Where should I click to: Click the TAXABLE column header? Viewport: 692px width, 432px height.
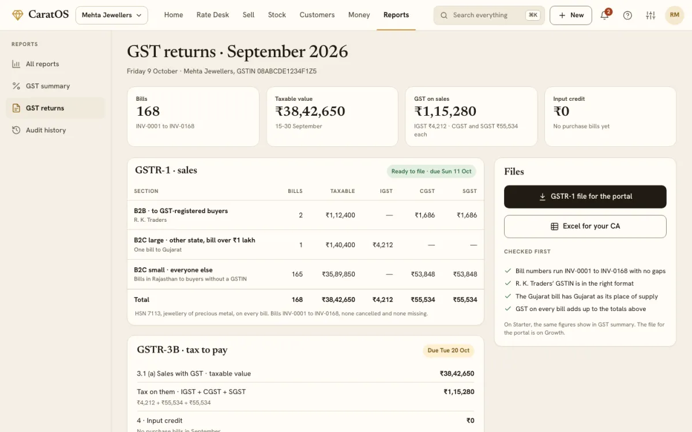pos(343,191)
